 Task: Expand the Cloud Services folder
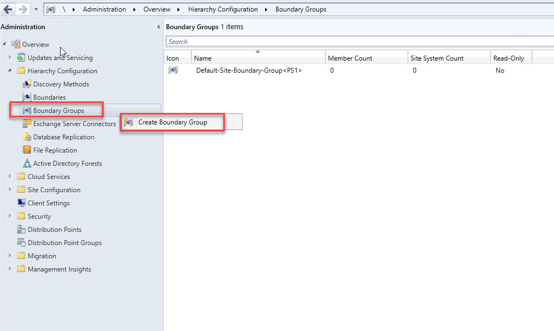[x=9, y=177]
